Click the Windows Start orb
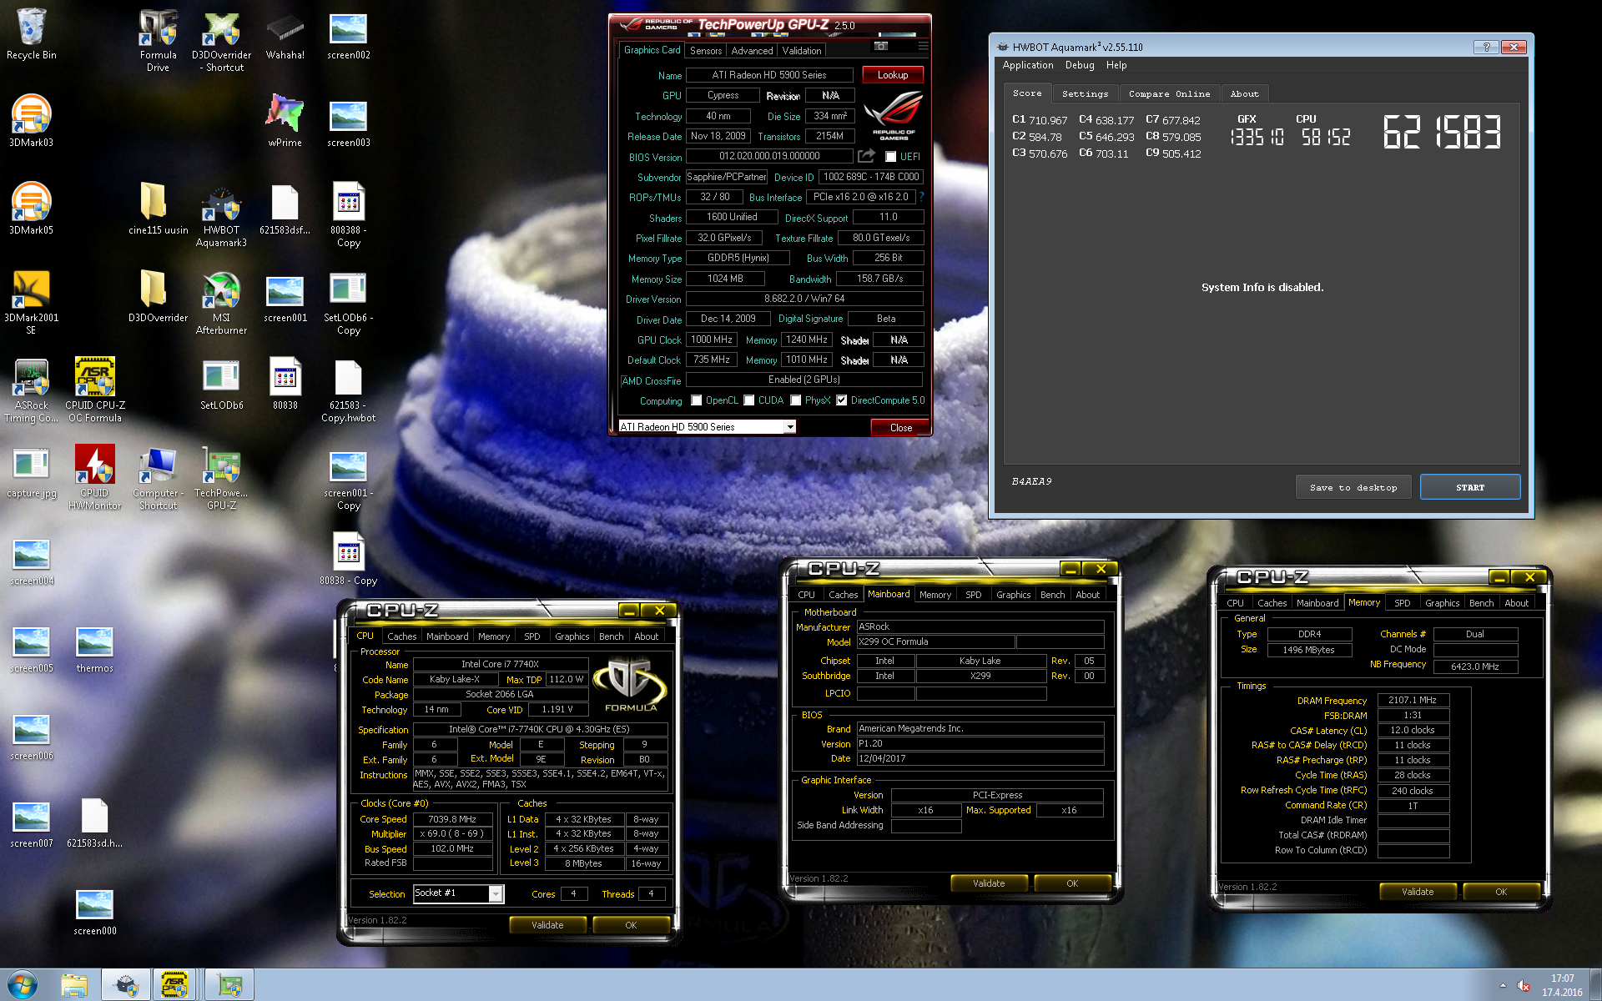Image resolution: width=1602 pixels, height=1001 pixels. point(23,985)
